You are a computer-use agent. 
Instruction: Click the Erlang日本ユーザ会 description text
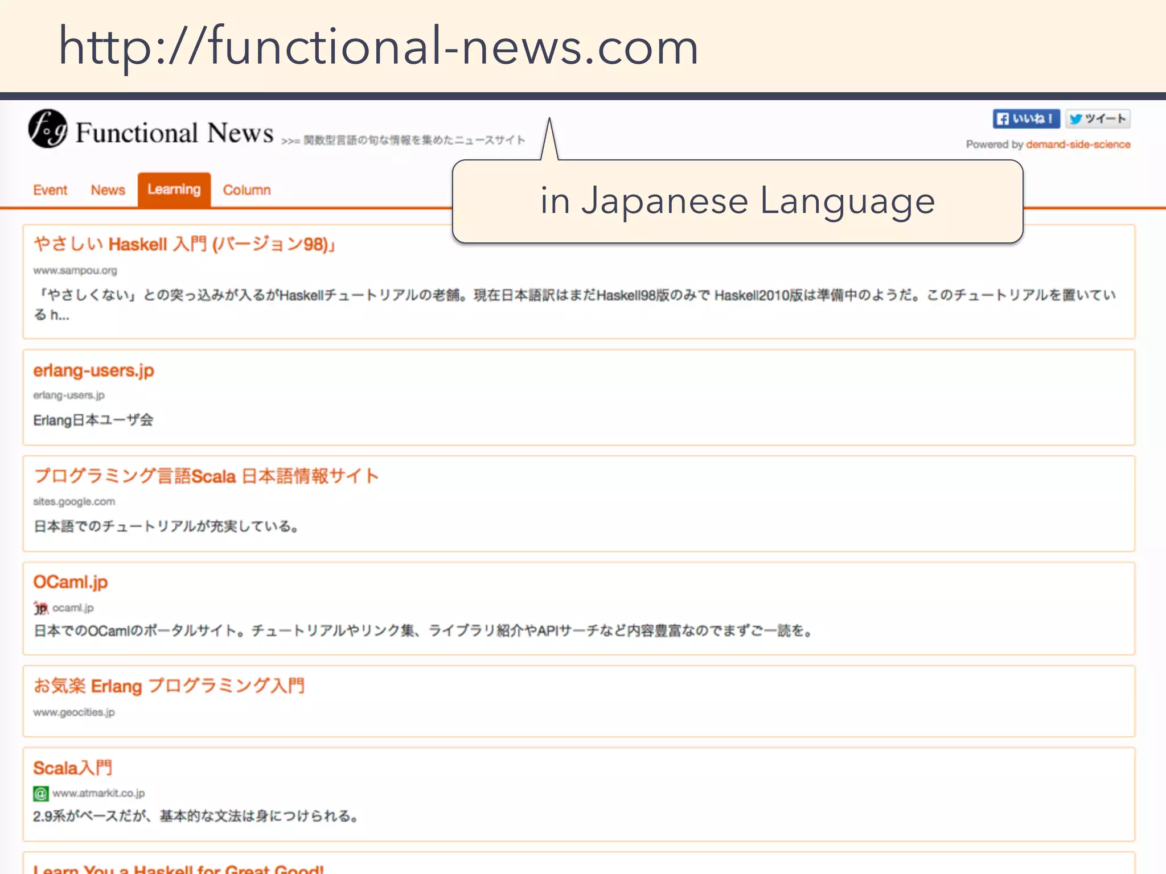pos(93,420)
